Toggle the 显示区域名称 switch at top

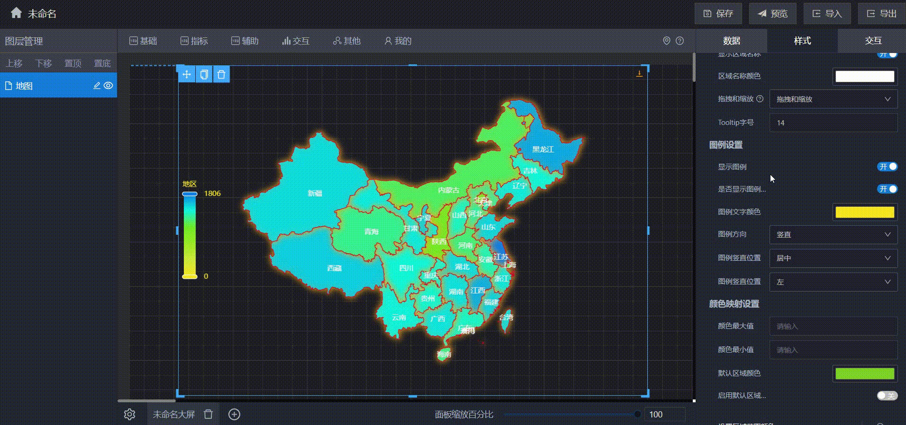pyautogui.click(x=887, y=54)
